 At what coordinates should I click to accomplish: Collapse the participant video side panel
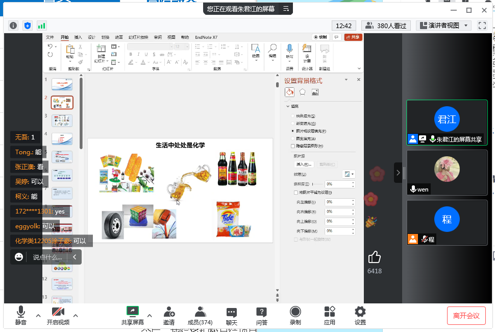click(398, 173)
